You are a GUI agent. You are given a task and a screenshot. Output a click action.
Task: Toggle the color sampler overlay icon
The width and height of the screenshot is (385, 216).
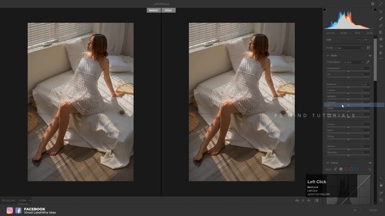381,193
